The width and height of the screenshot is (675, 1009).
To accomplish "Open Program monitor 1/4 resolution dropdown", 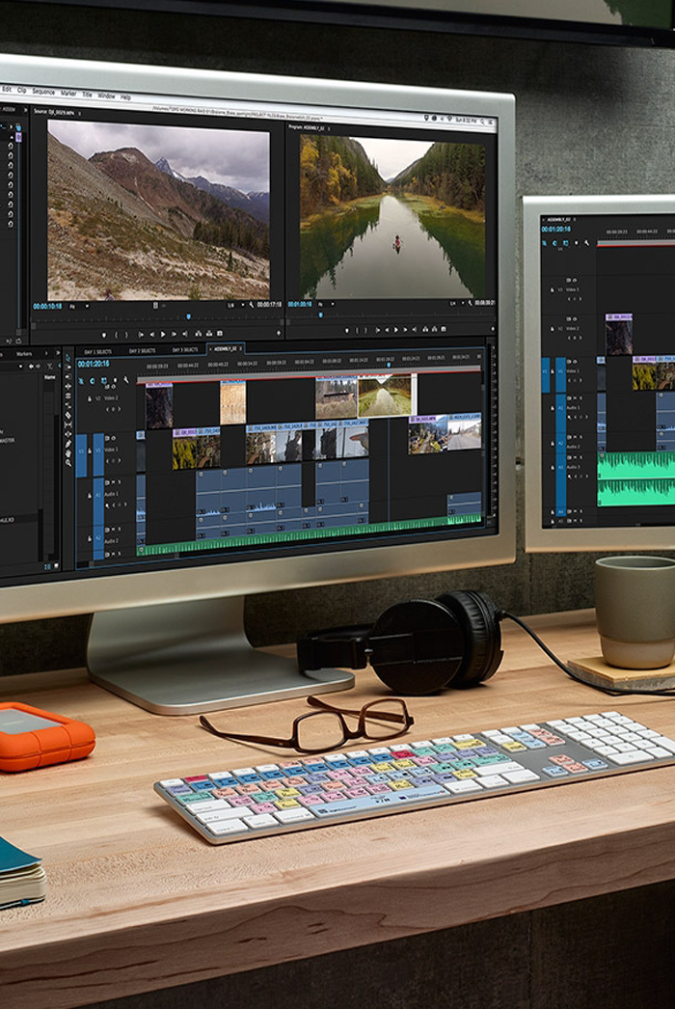I will (x=457, y=303).
